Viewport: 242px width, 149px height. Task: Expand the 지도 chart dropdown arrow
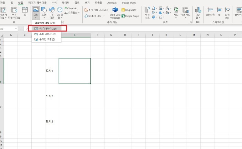click(176, 18)
